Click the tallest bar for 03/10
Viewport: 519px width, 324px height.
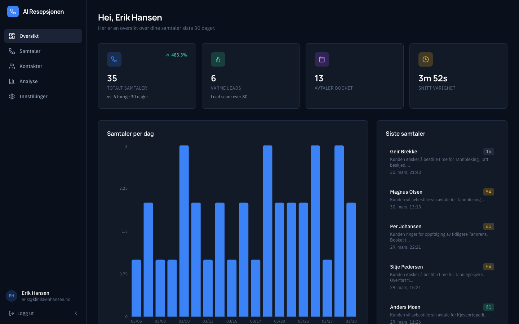[x=184, y=230]
